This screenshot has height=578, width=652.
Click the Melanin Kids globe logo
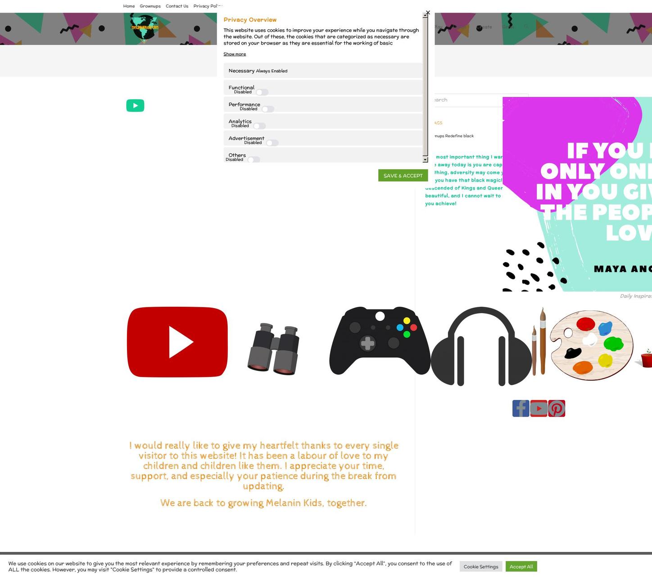coord(145,28)
